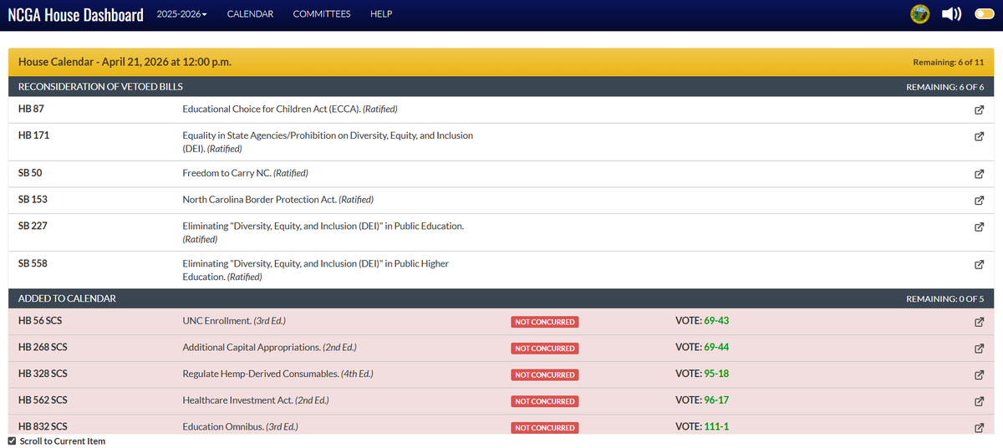The width and height of the screenshot is (1003, 448).
Task: Click REMAINING: 6 OF 6 counter
Action: [x=945, y=87]
